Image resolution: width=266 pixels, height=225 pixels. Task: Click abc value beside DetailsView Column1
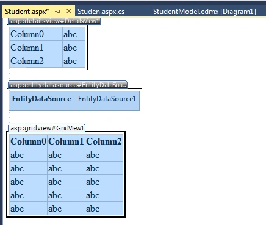(x=74, y=48)
